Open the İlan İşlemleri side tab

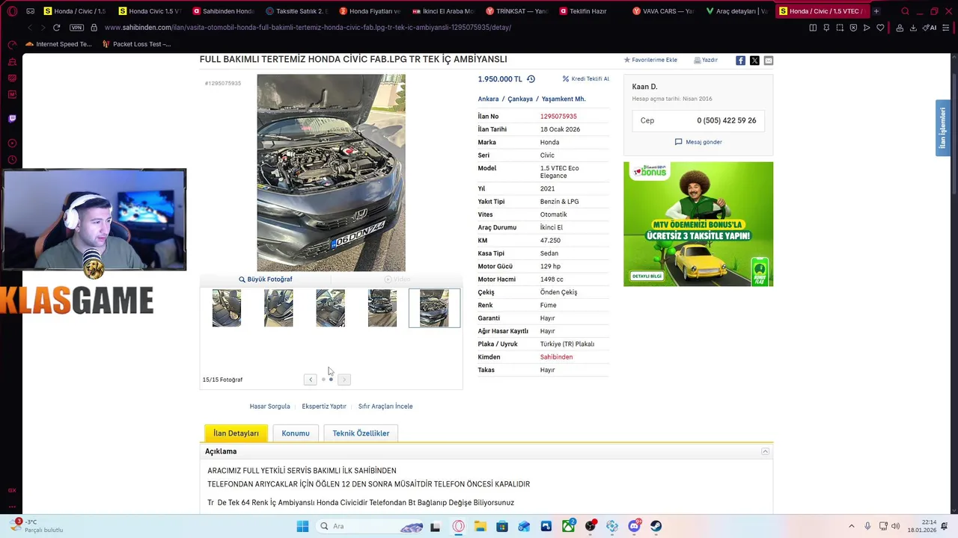(x=943, y=128)
